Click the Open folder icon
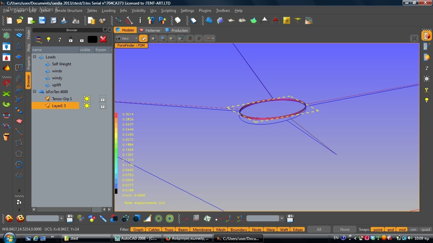The height and width of the screenshot is (243, 433). point(20,21)
